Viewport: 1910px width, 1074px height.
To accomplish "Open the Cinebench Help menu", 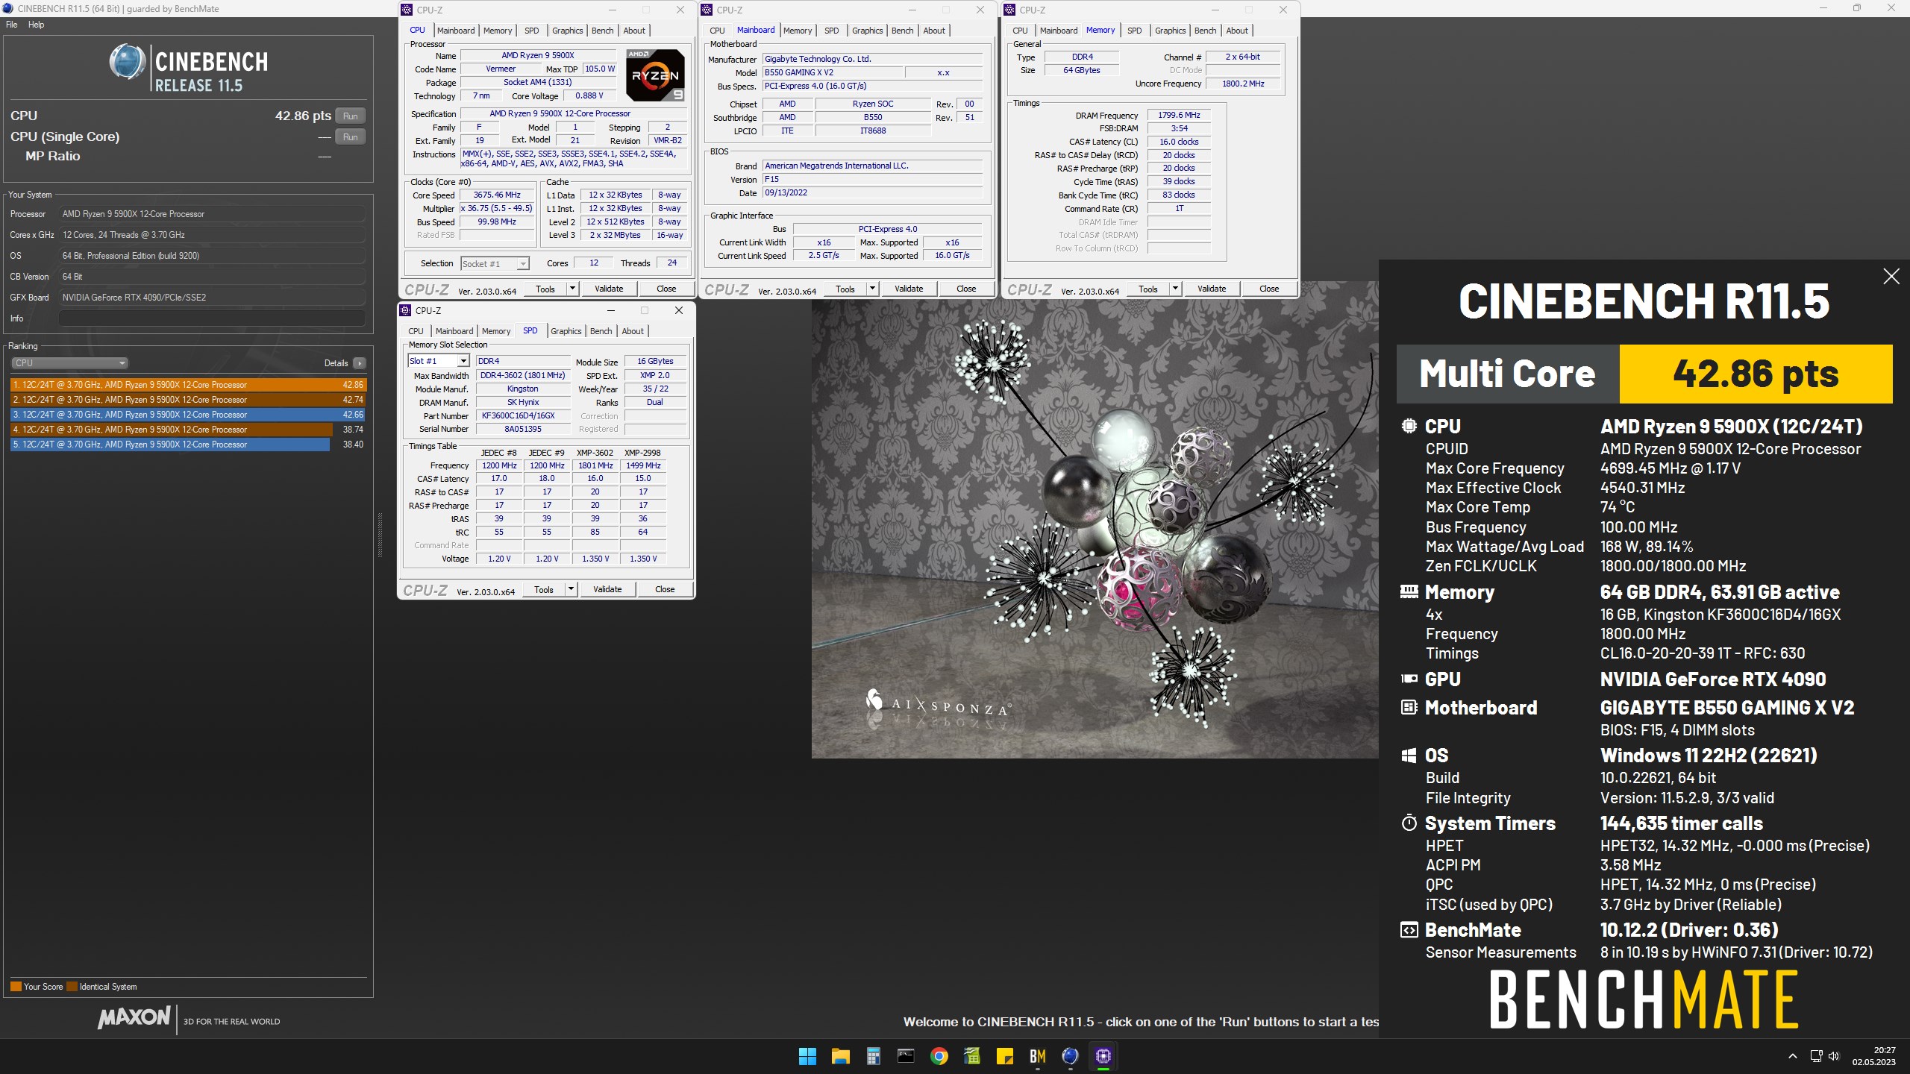I will 36,25.
